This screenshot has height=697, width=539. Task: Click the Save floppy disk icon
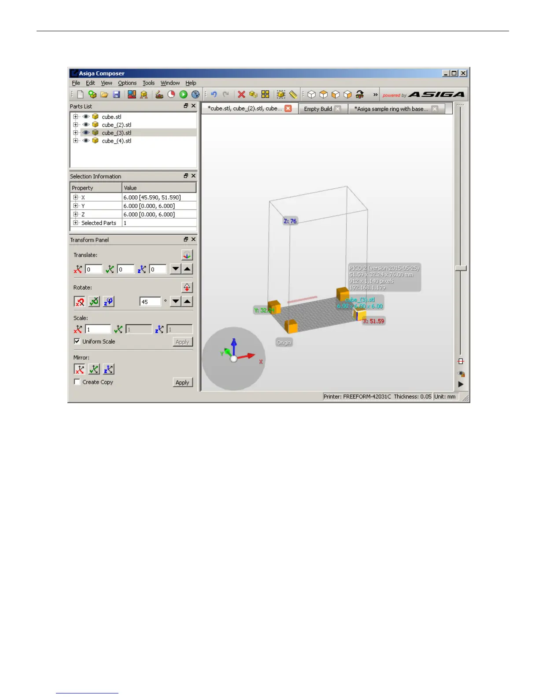(x=116, y=94)
